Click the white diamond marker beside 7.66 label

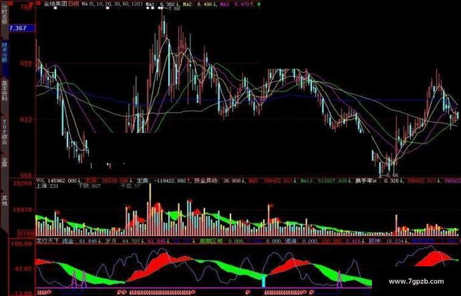pyautogui.click(x=160, y=9)
